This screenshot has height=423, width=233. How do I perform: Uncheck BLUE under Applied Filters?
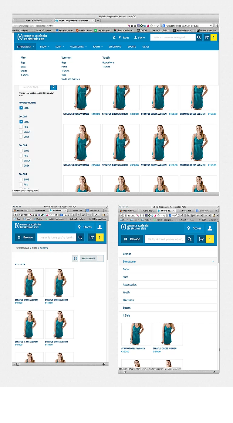21,108
